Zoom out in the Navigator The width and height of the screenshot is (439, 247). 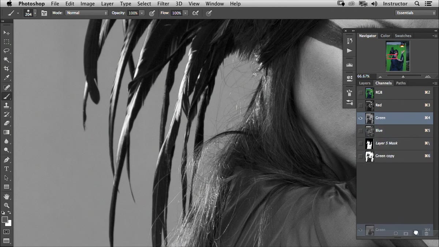coord(380,77)
